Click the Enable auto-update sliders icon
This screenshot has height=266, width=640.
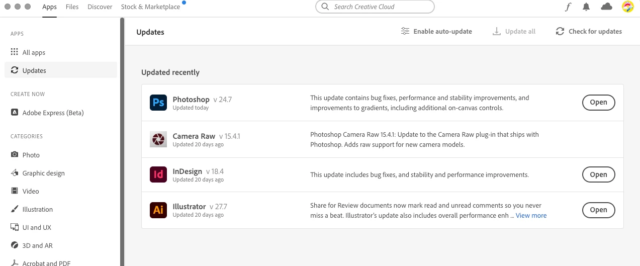coord(405,31)
